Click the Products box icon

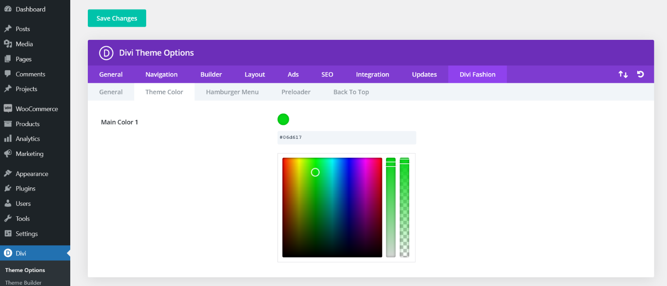click(7, 124)
